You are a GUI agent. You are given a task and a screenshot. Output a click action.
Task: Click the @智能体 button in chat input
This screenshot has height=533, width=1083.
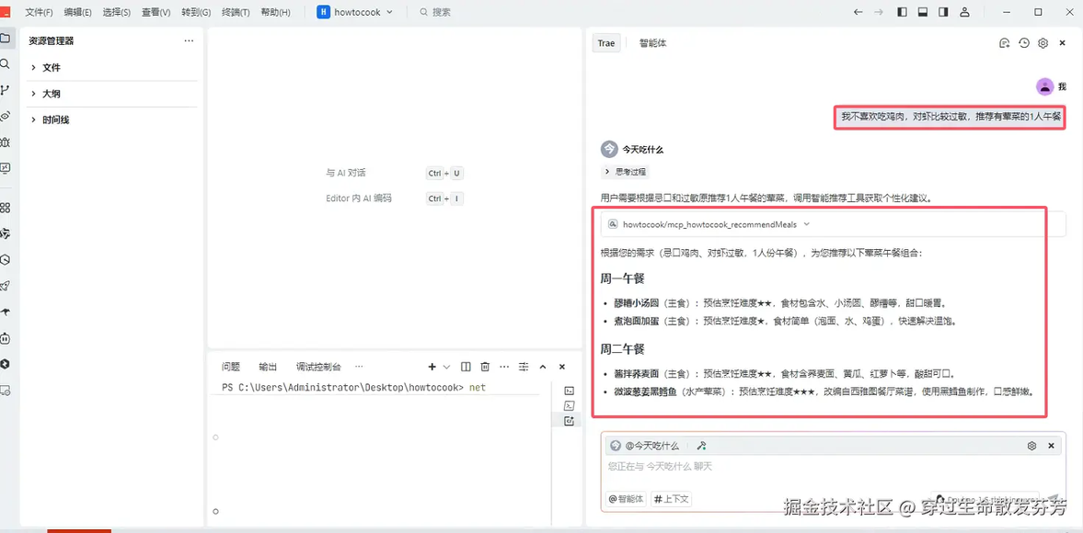click(x=626, y=498)
